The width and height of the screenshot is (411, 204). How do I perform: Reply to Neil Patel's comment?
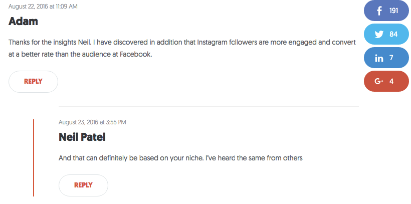point(83,185)
